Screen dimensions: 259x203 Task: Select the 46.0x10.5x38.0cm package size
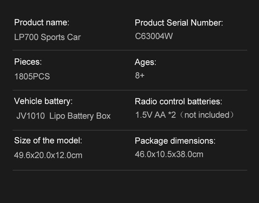coord(169,154)
